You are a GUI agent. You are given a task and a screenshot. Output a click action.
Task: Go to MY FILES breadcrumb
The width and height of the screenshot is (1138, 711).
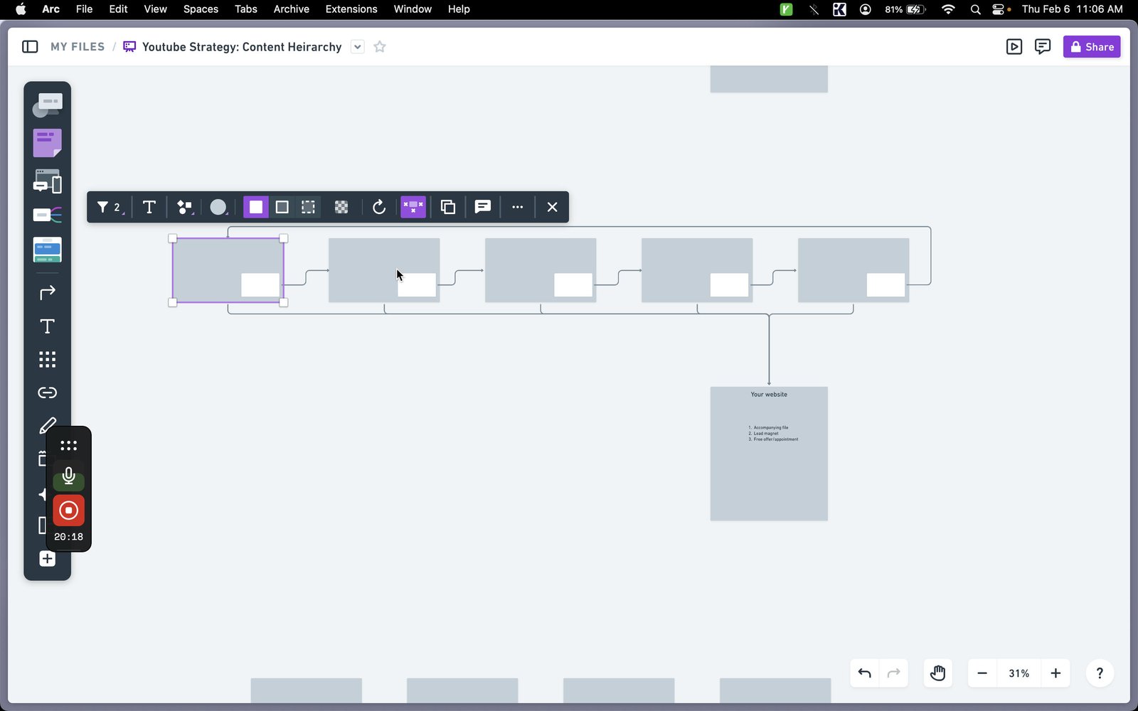[x=78, y=47]
